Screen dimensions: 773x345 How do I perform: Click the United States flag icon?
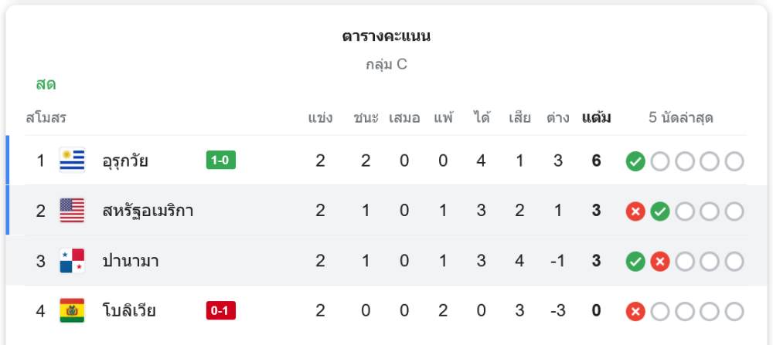(x=72, y=211)
